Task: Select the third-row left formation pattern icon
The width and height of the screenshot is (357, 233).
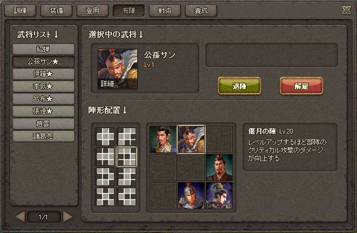Action: (105, 177)
